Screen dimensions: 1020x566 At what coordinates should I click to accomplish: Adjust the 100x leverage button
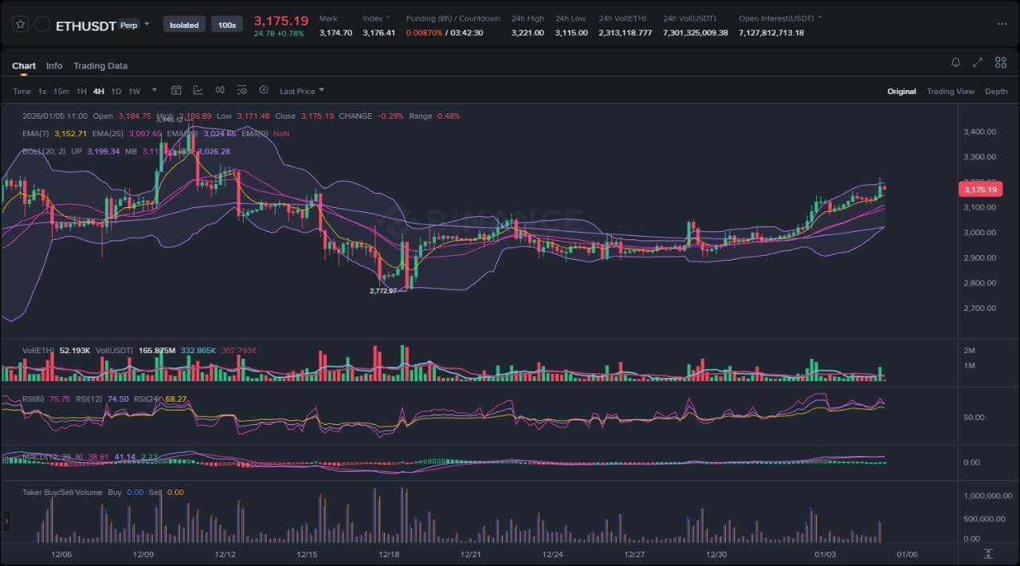(x=227, y=25)
